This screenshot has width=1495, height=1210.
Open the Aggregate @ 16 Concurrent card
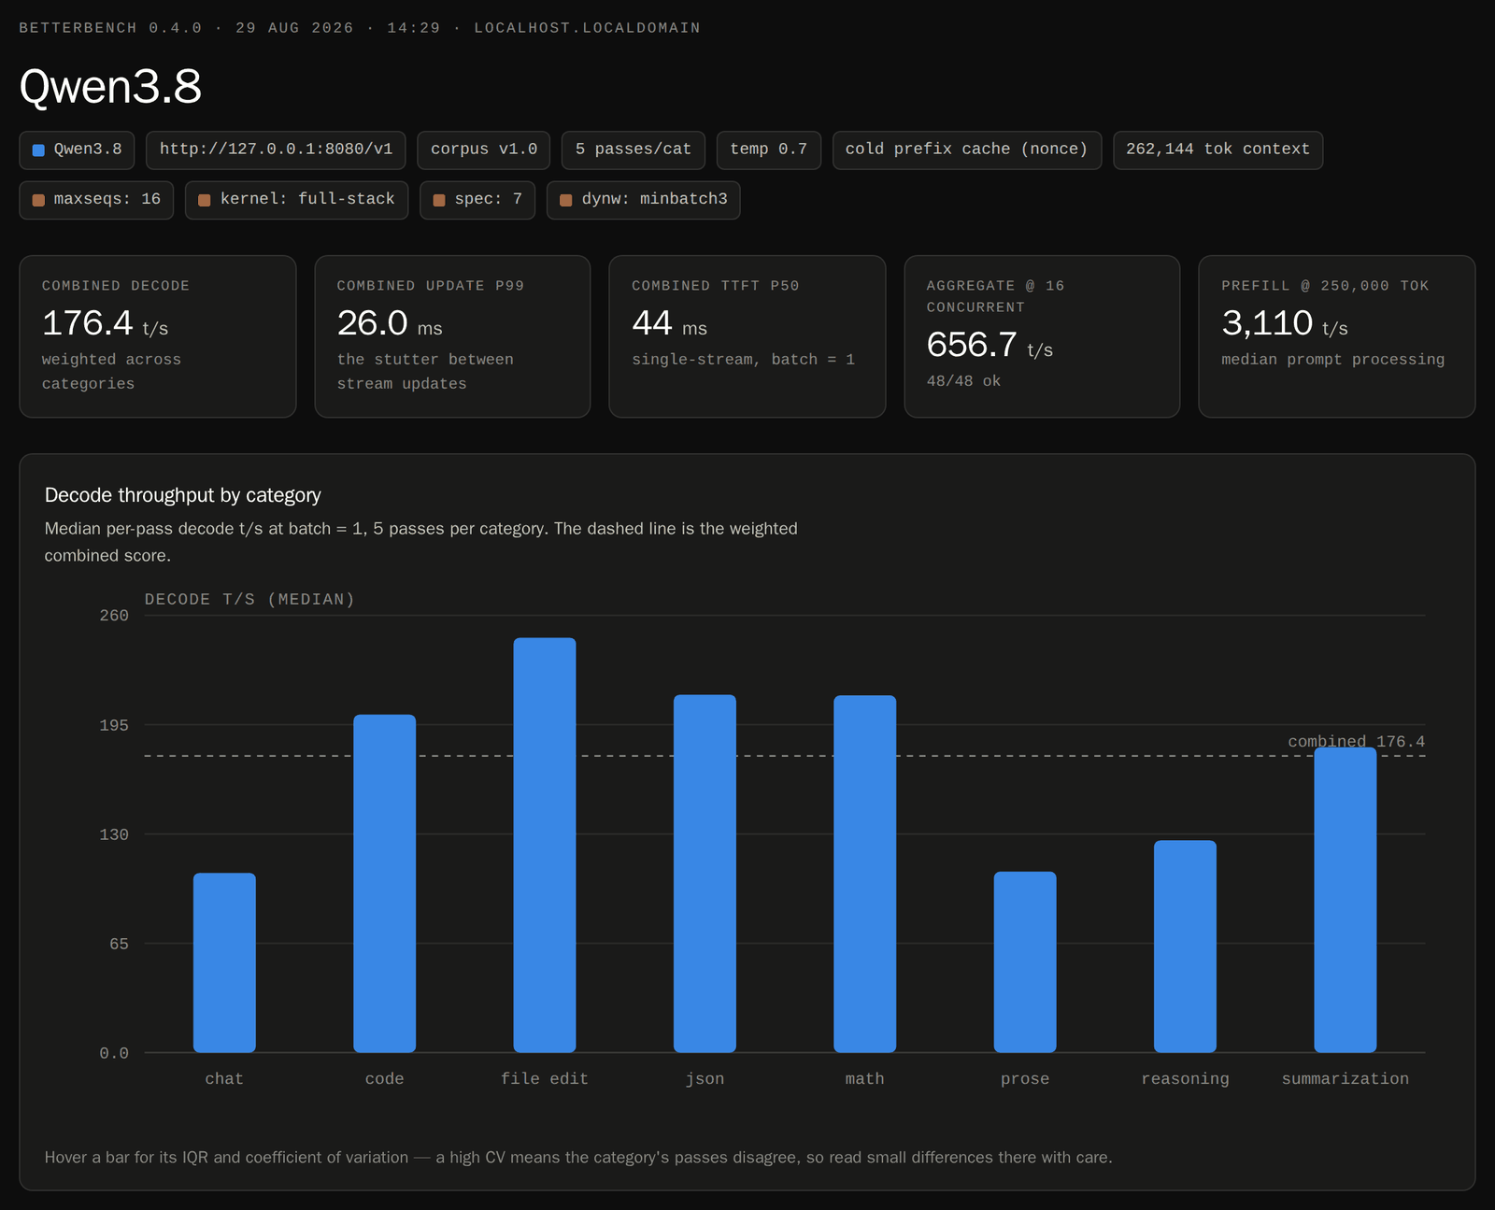tap(1042, 336)
